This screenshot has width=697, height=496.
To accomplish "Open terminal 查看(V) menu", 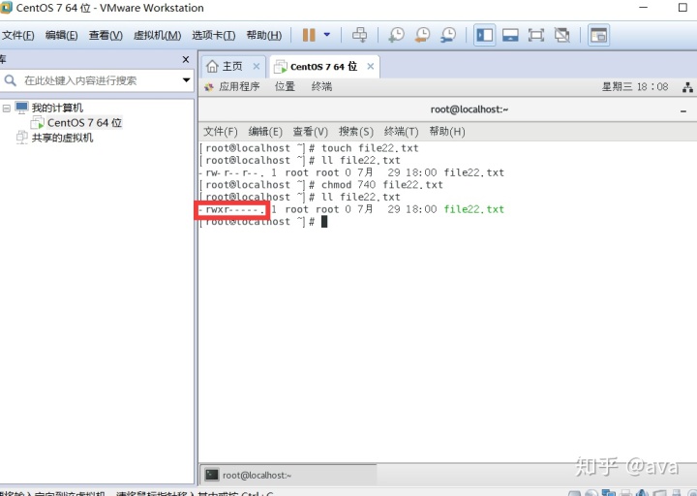I will pos(311,132).
